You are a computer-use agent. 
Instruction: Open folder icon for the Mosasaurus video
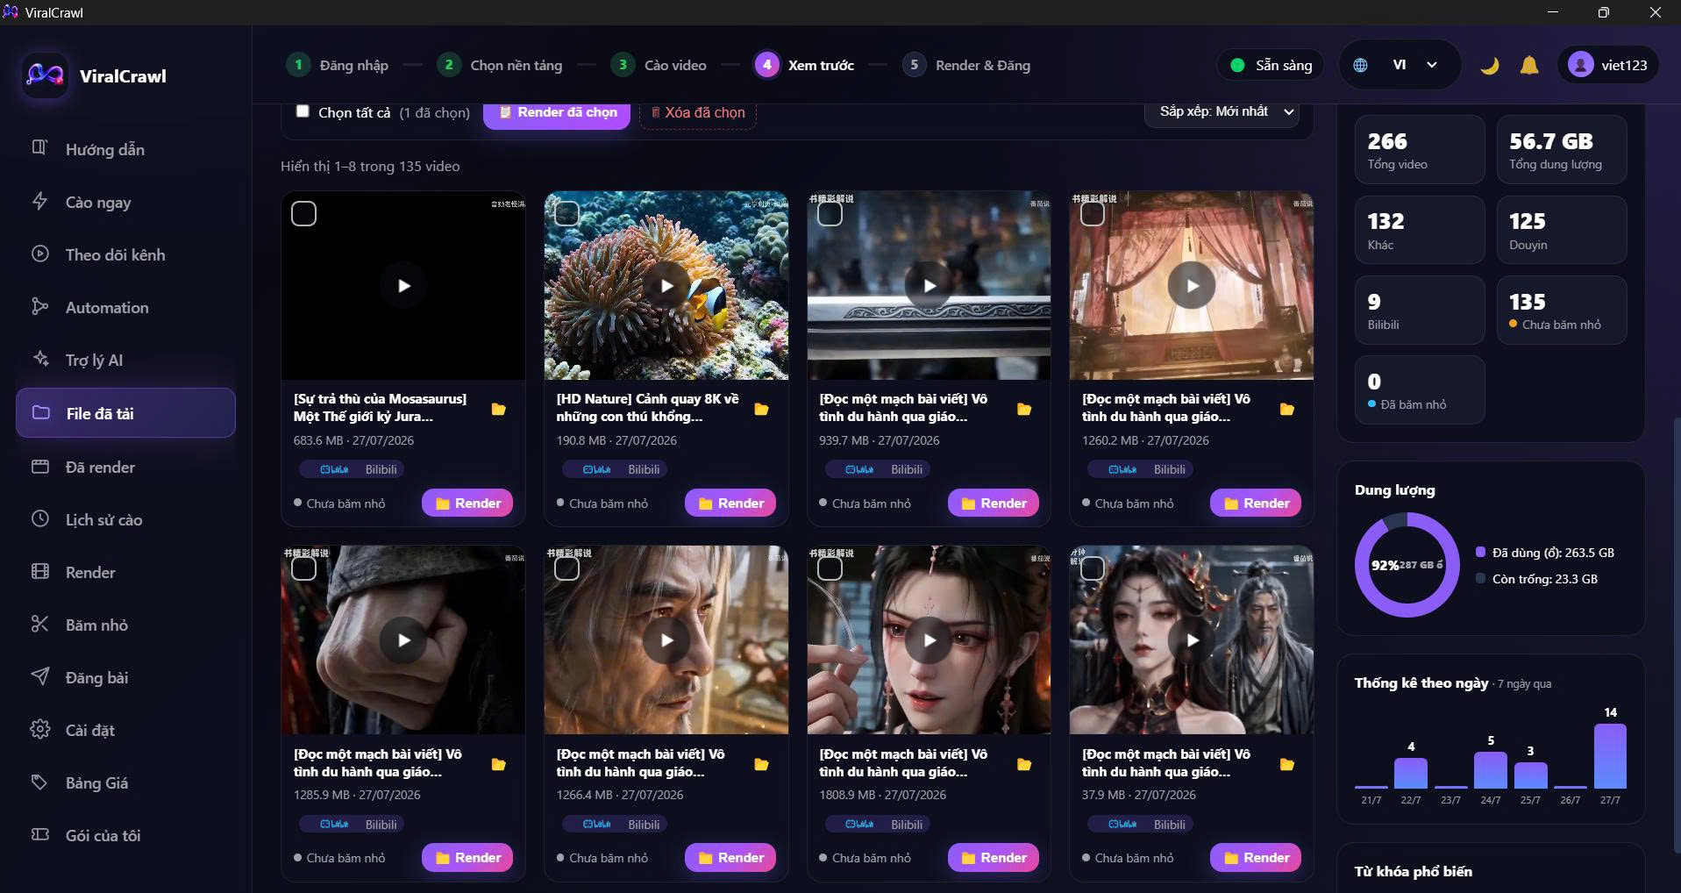pos(498,409)
